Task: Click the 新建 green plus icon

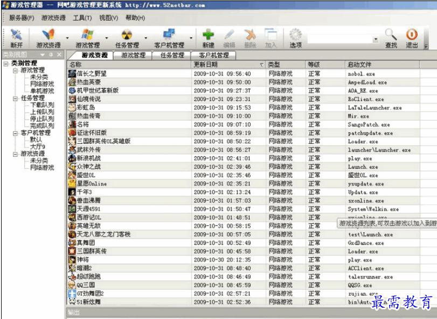Action: [x=208, y=35]
